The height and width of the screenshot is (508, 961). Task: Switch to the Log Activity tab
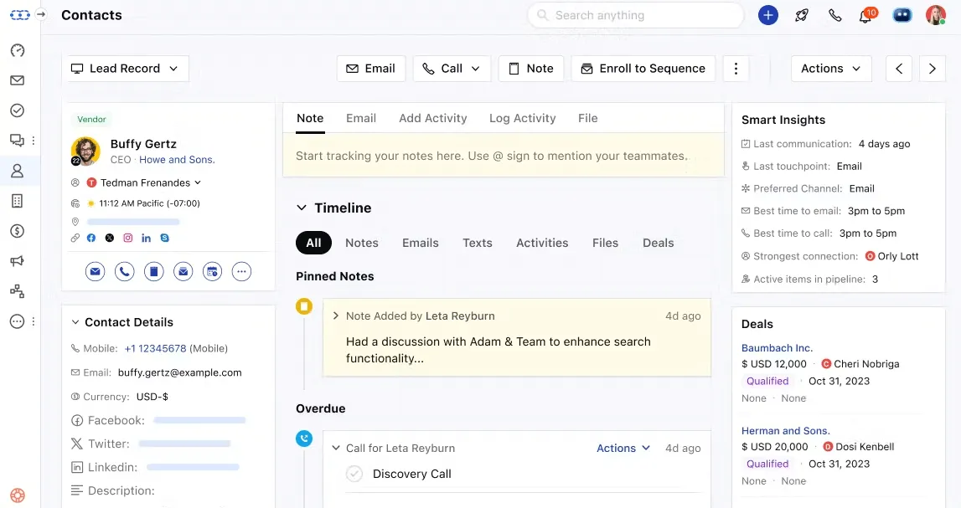pos(522,118)
